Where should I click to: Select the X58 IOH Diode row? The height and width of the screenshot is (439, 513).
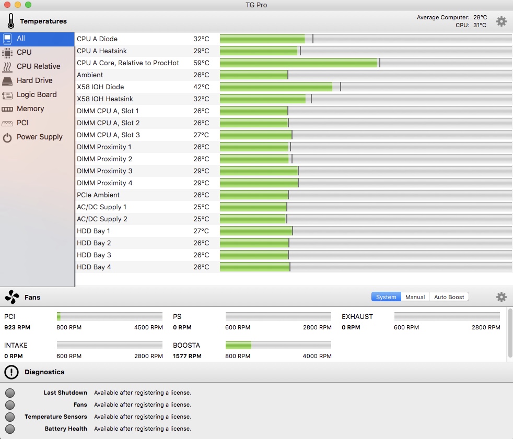click(x=294, y=87)
